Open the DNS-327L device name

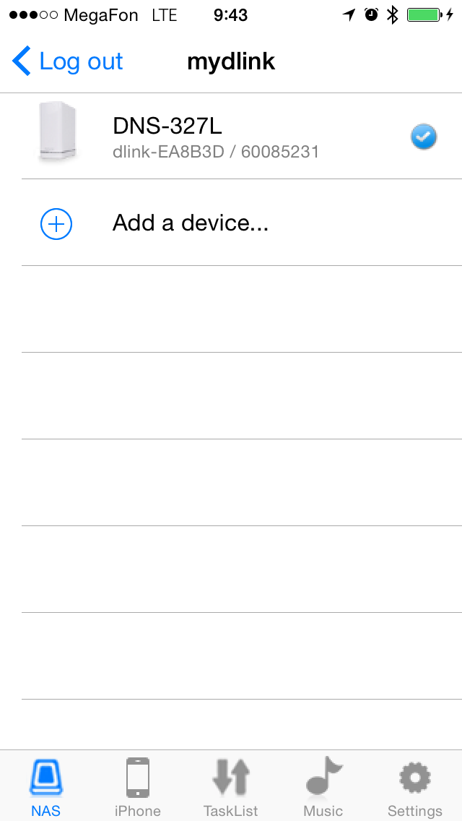tap(167, 126)
